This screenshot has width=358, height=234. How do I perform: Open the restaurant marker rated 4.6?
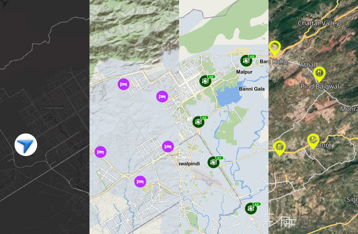(x=205, y=81)
